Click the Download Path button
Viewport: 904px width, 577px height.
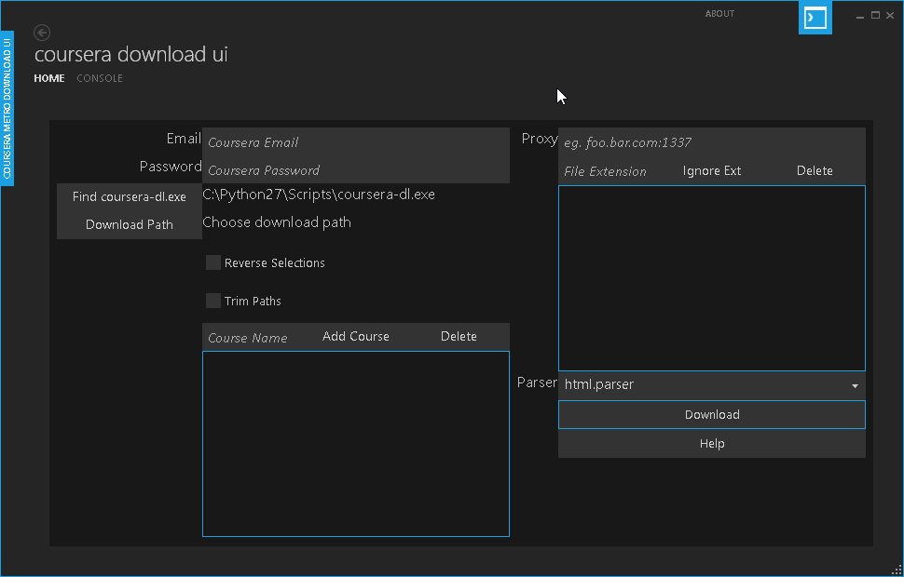pyautogui.click(x=130, y=224)
